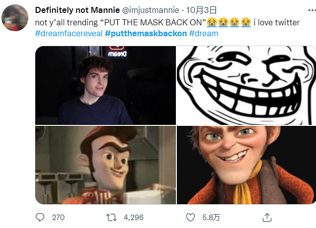
Task: Click the reply speech bubble icon
Action: point(41,217)
